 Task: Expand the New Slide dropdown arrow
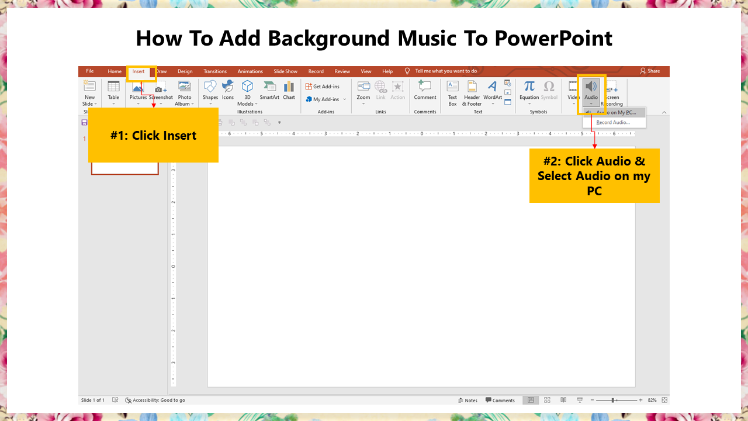click(95, 104)
